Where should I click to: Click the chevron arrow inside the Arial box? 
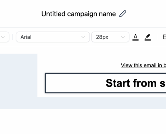[83, 37]
